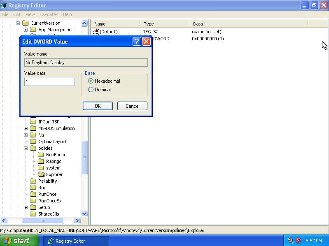The height and width of the screenshot is (246, 329).
Task: Click the (Default) string value icon
Action: 96,31
